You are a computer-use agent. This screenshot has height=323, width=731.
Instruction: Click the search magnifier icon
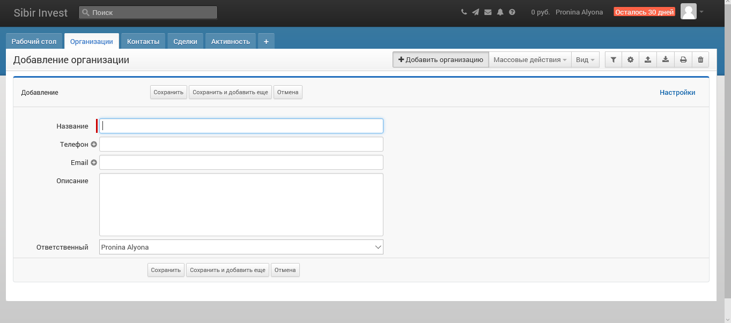pos(86,12)
